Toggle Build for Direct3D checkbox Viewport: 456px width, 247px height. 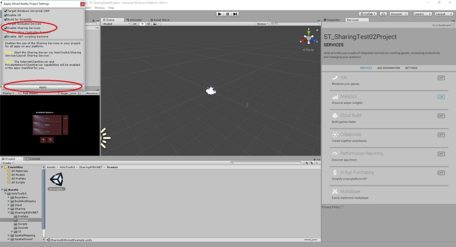point(5,20)
